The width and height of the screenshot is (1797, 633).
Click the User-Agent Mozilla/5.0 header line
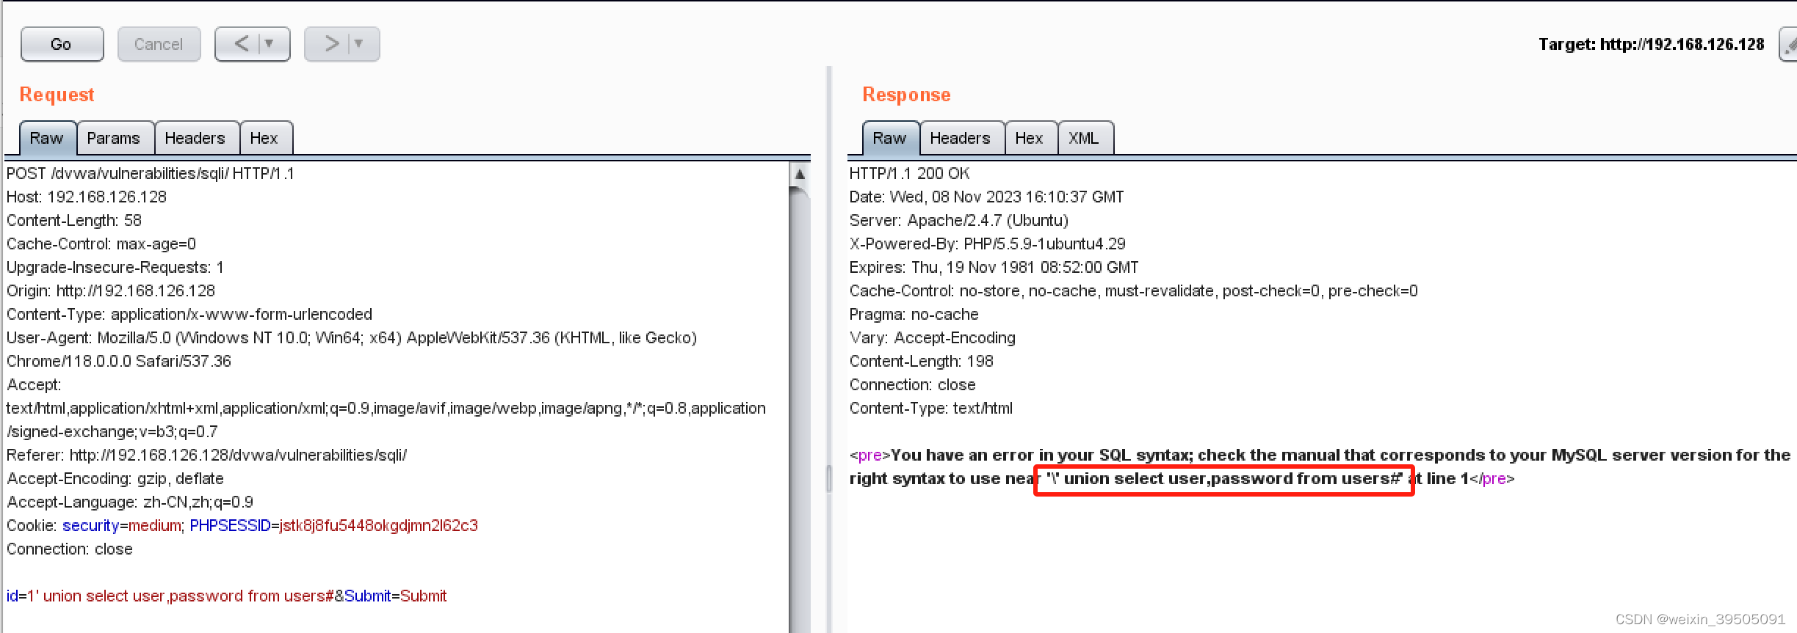pyautogui.click(x=352, y=337)
